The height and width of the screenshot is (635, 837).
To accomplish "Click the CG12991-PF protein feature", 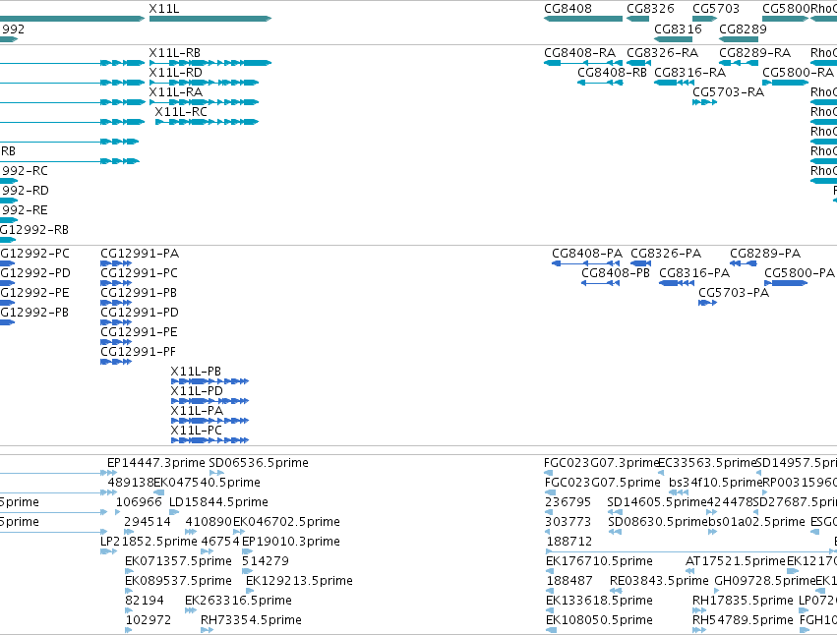I will (x=116, y=363).
